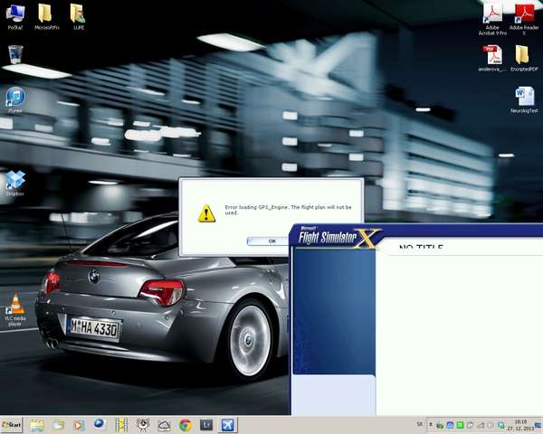Open the orange play media player taskbar icon
This screenshot has width=543, height=434.
point(79,425)
